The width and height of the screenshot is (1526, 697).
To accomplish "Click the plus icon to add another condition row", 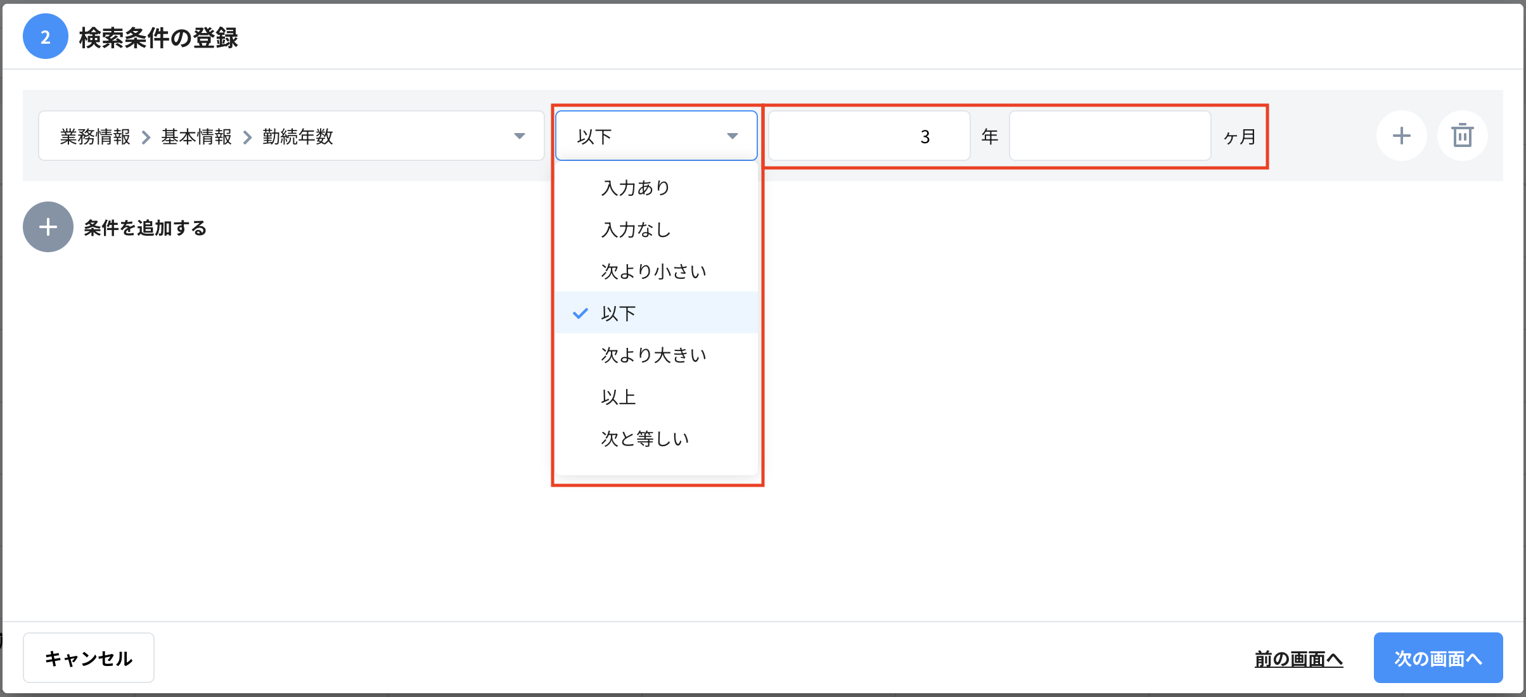I will click(x=1402, y=136).
